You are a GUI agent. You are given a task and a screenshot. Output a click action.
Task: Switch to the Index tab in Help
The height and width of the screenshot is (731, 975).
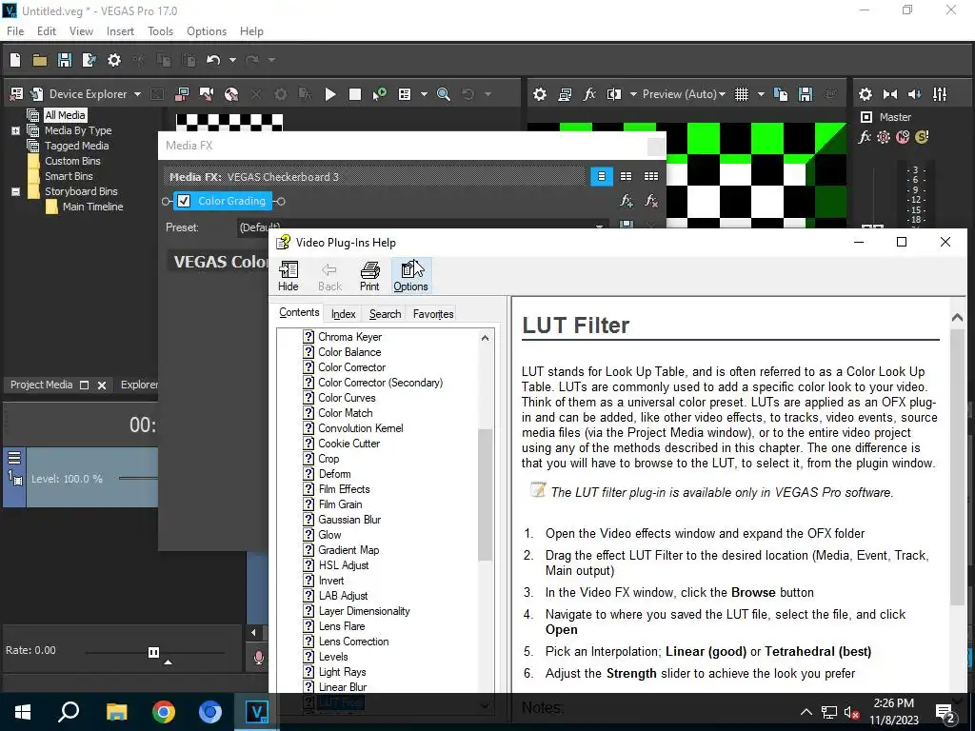pos(343,314)
